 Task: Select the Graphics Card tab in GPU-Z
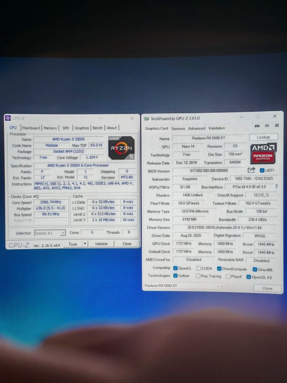coord(157,128)
